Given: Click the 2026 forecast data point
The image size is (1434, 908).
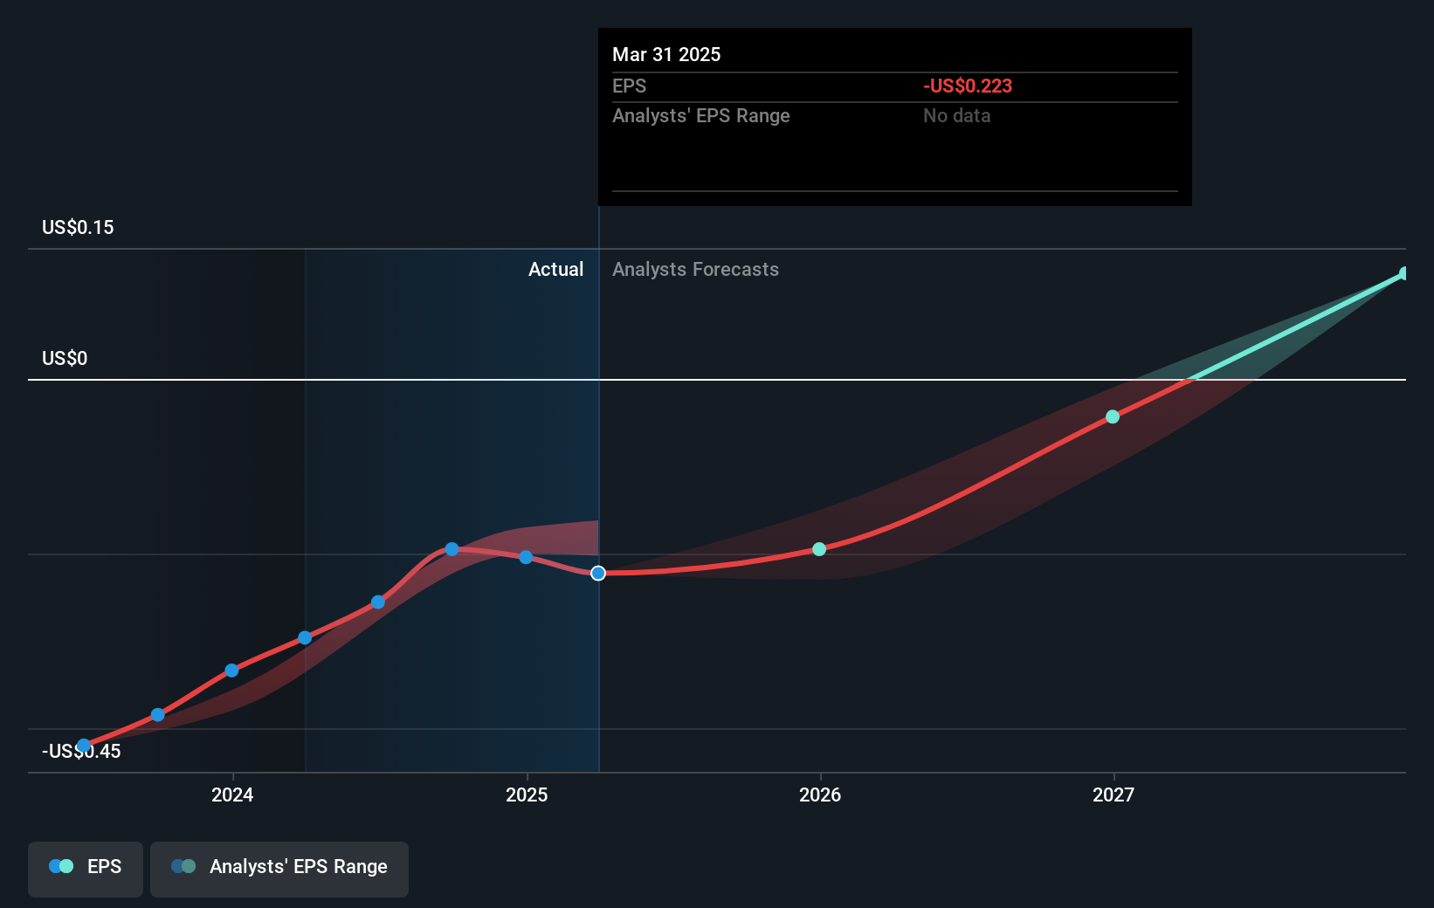Looking at the screenshot, I should pyautogui.click(x=819, y=549).
